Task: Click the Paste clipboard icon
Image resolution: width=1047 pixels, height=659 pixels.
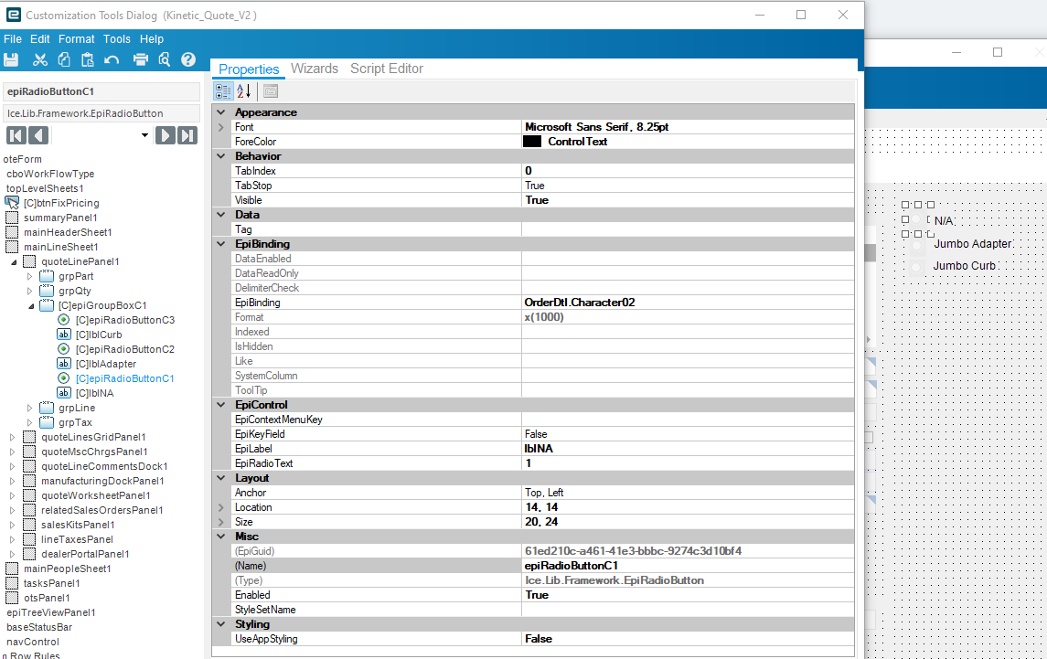Action: tap(88, 59)
